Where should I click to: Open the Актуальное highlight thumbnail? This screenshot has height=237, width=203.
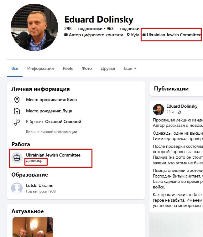(x=33, y=227)
